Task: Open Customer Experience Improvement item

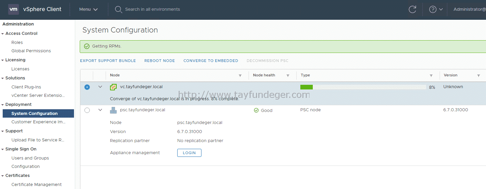Action: 39,122
